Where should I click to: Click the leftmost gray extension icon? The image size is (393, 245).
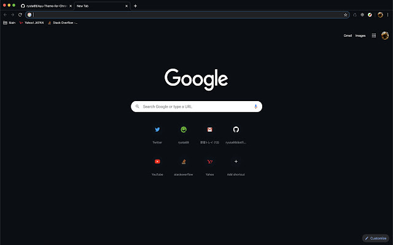[x=355, y=15]
